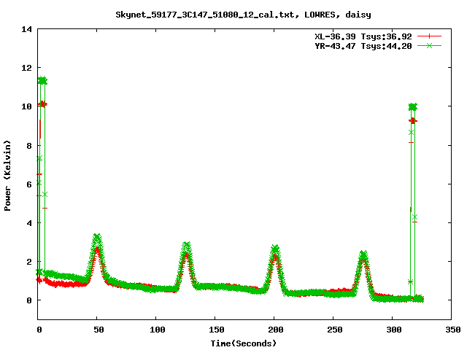Screen dimensions: 467x350
Task: Click the x-axis tick label '350'
Action: [x=452, y=330]
